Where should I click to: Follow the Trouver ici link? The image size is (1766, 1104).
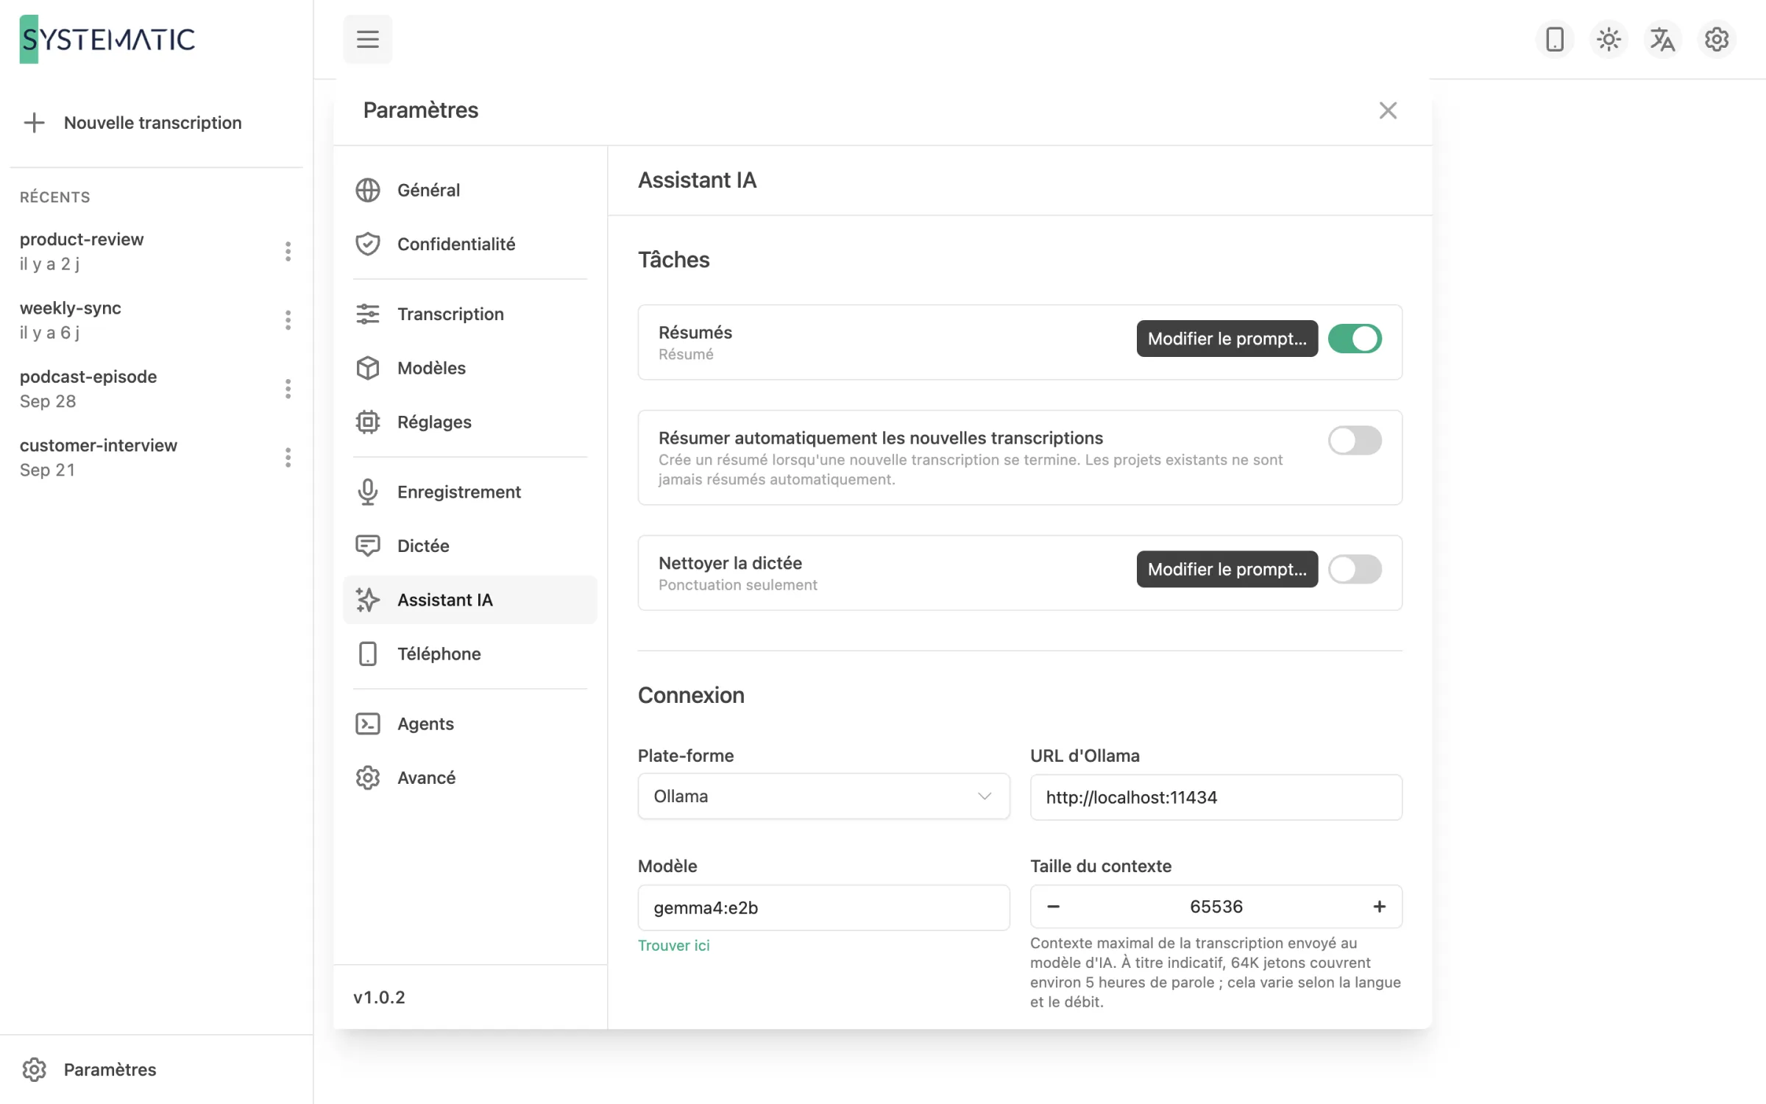(x=673, y=945)
